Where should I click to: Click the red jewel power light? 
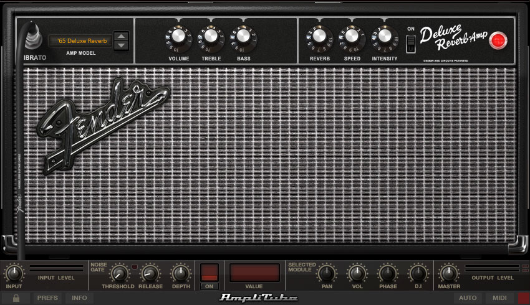[x=498, y=41]
